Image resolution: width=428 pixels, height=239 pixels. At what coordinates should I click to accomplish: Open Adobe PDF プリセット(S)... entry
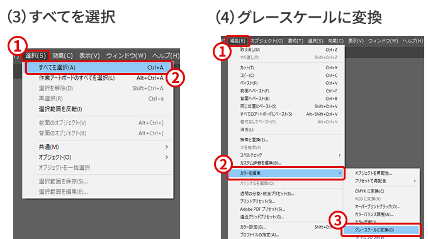click(286, 209)
